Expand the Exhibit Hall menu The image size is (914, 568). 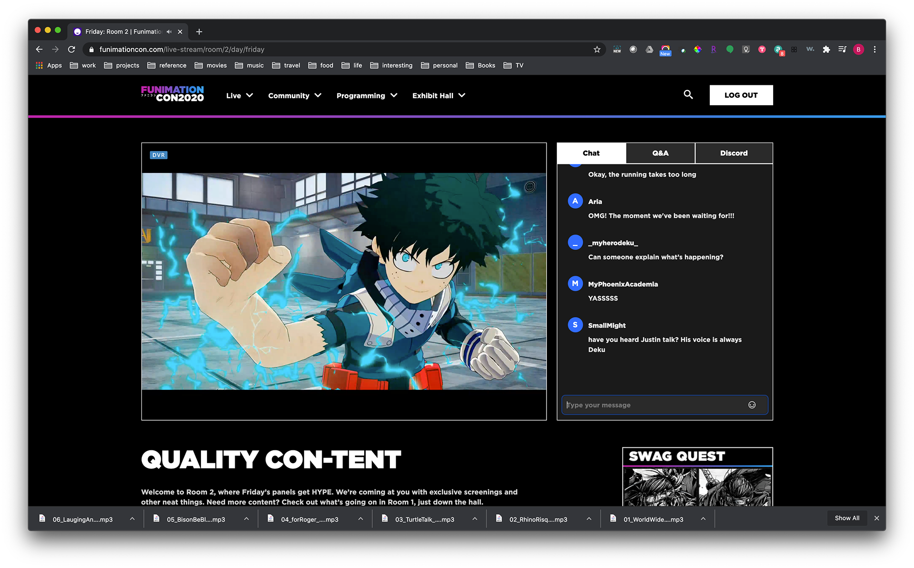pos(438,96)
